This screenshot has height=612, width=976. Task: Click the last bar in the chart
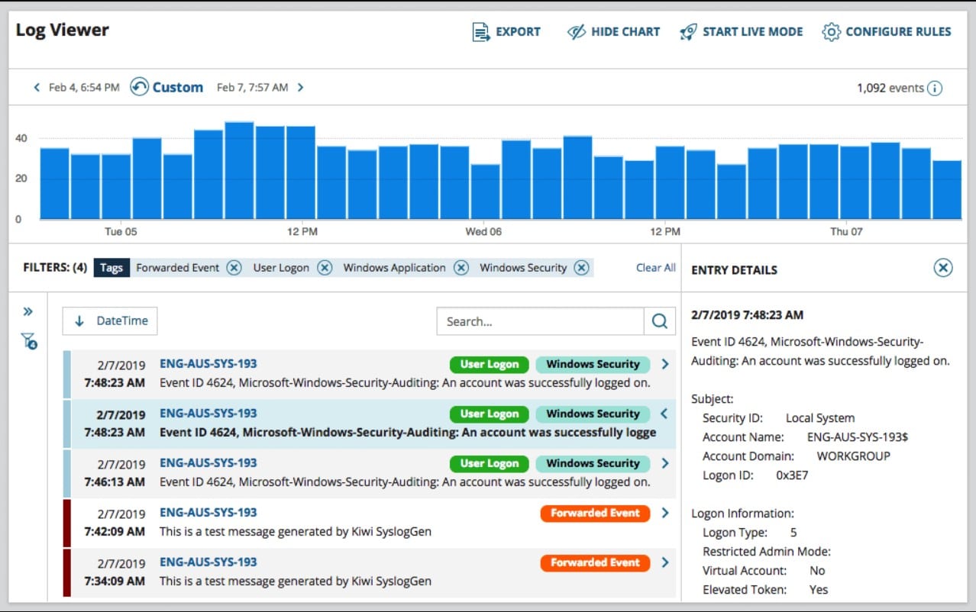947,190
